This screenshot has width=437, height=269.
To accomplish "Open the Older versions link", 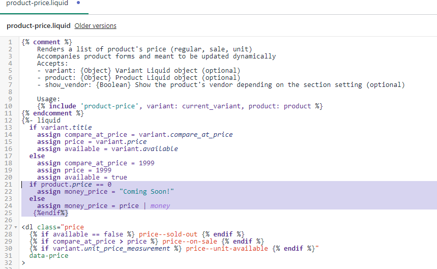I will [95, 25].
